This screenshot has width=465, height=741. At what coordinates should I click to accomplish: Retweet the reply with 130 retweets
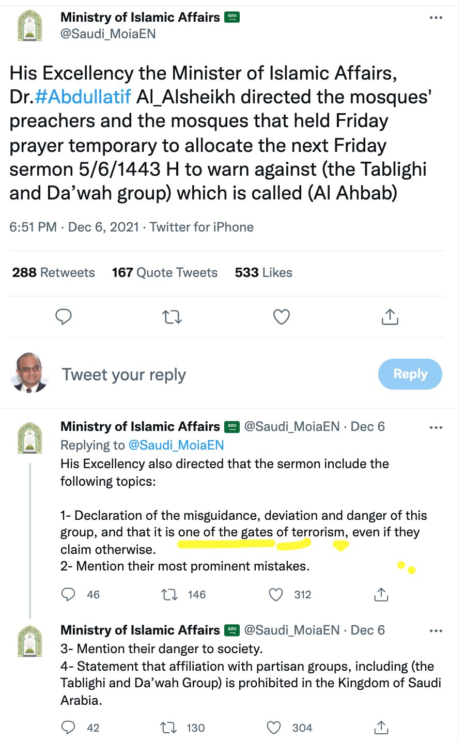[168, 728]
